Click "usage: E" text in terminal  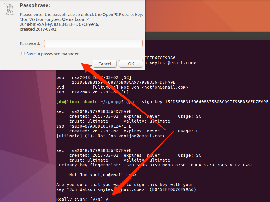point(188,131)
